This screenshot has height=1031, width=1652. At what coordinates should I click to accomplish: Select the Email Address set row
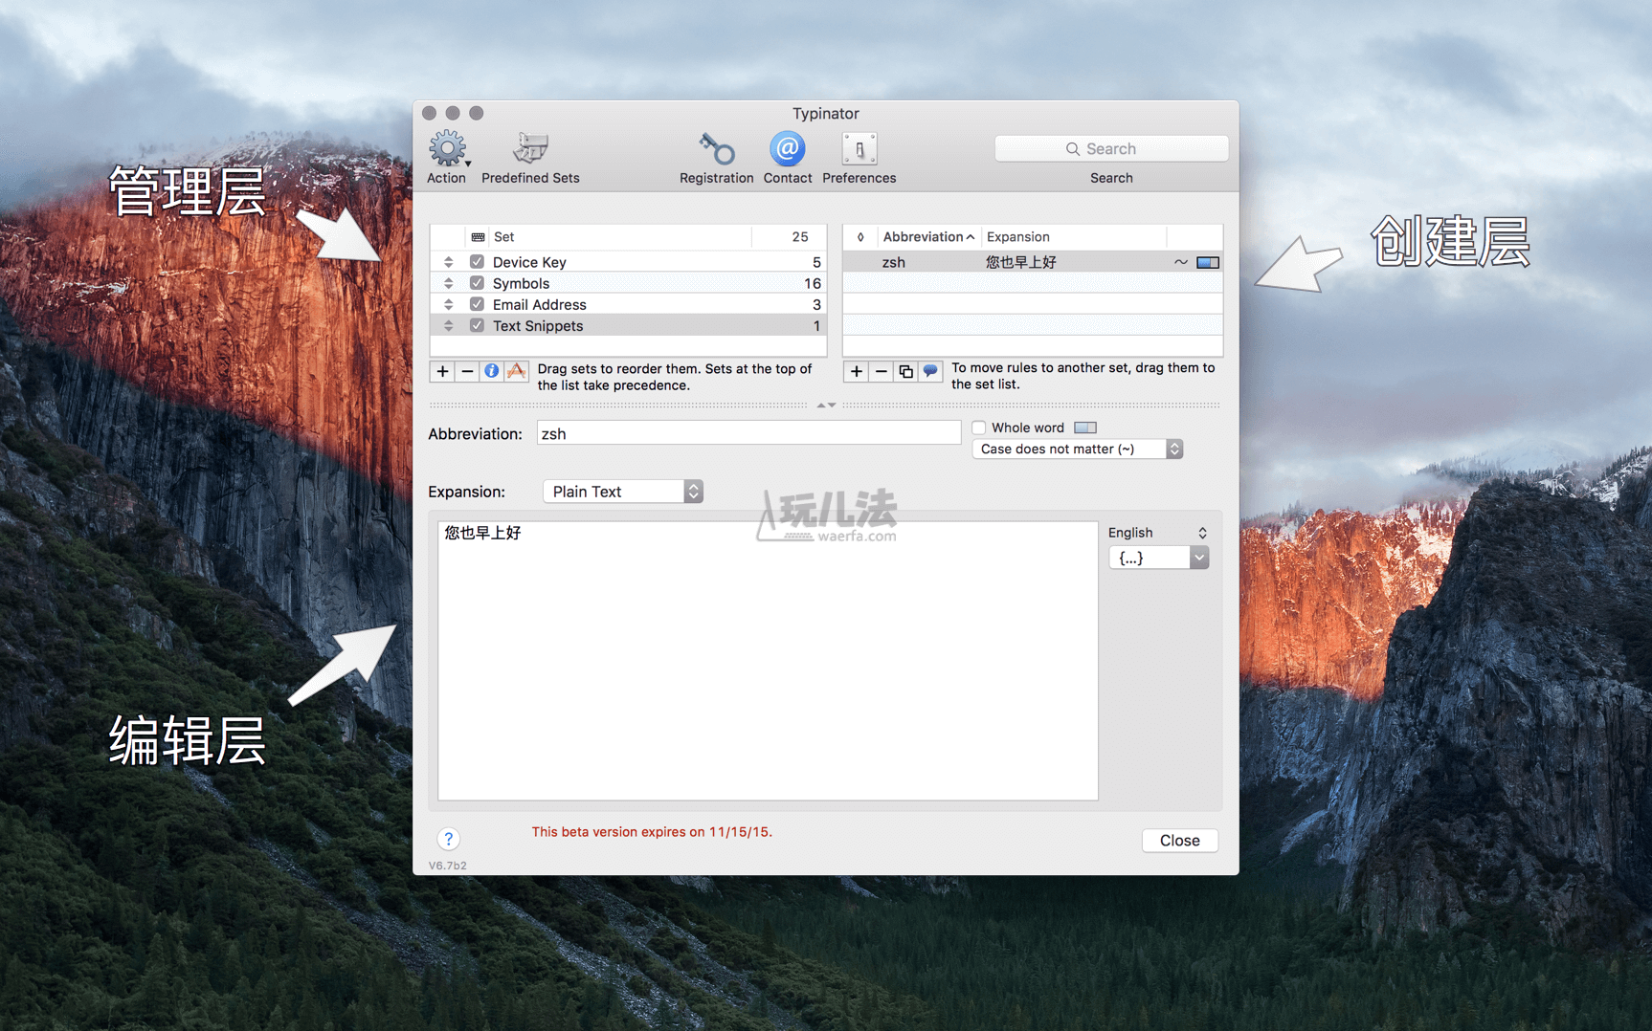tap(628, 304)
